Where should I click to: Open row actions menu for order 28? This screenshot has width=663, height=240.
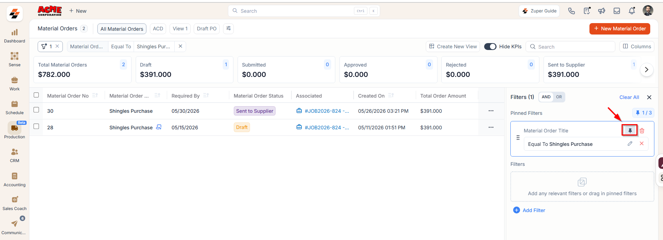(x=491, y=127)
